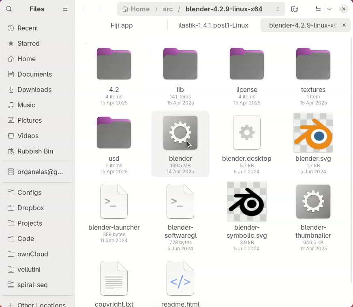Screen dimensions: 353x307
Task: Go to Home in path bar
Action: coord(136,9)
